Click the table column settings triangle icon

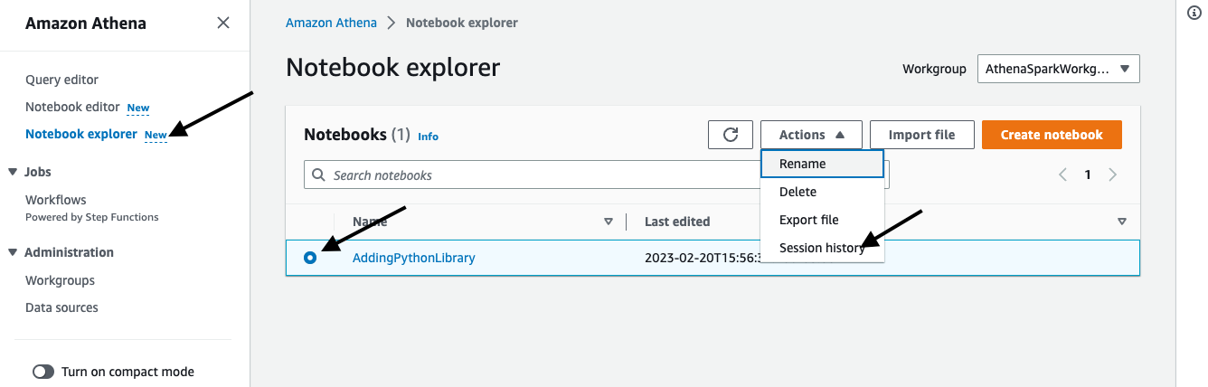[1122, 222]
